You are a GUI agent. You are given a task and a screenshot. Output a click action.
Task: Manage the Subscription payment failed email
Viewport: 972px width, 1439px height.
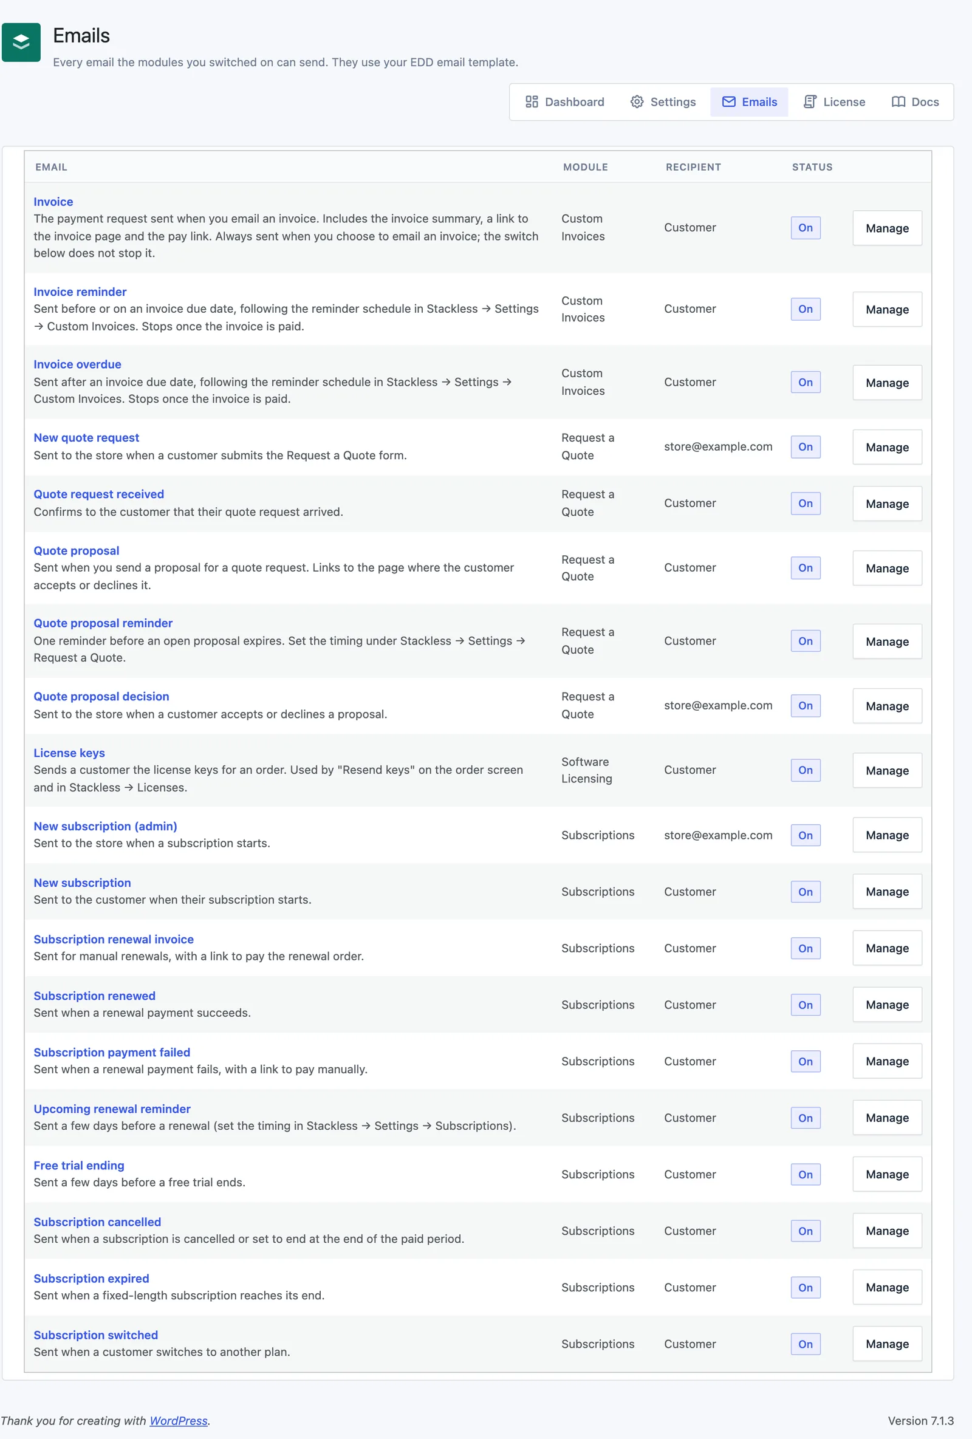[887, 1061]
